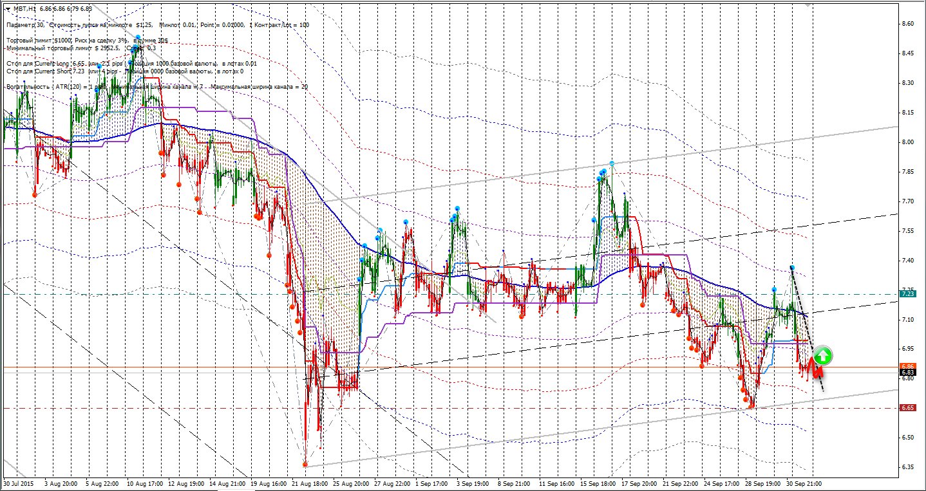Click the 8.30 price scale label
The width and height of the screenshot is (926, 491).
click(909, 83)
